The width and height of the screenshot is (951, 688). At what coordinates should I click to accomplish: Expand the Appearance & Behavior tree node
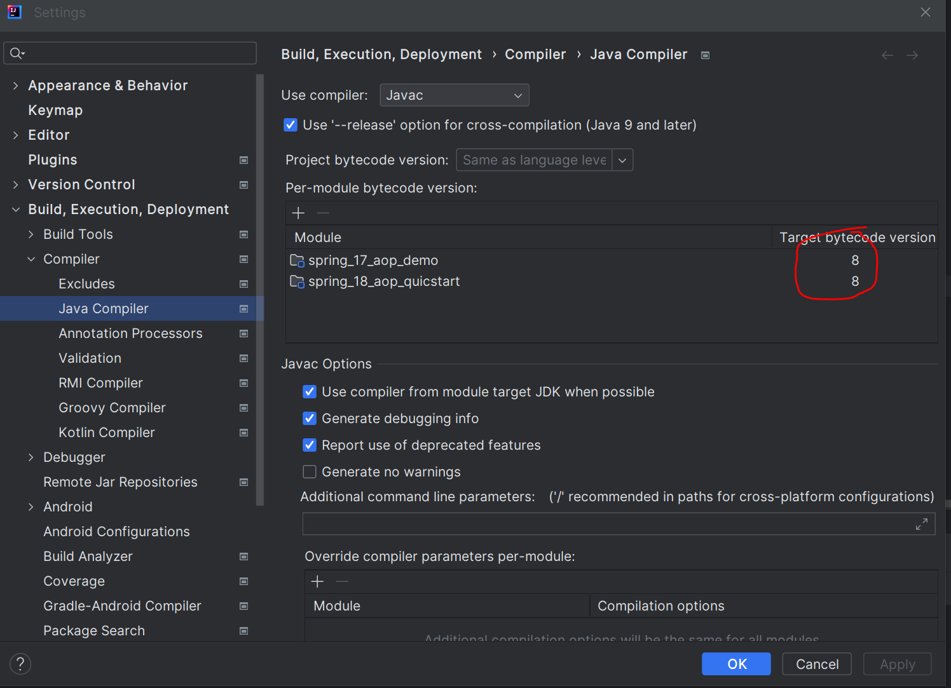pos(16,86)
